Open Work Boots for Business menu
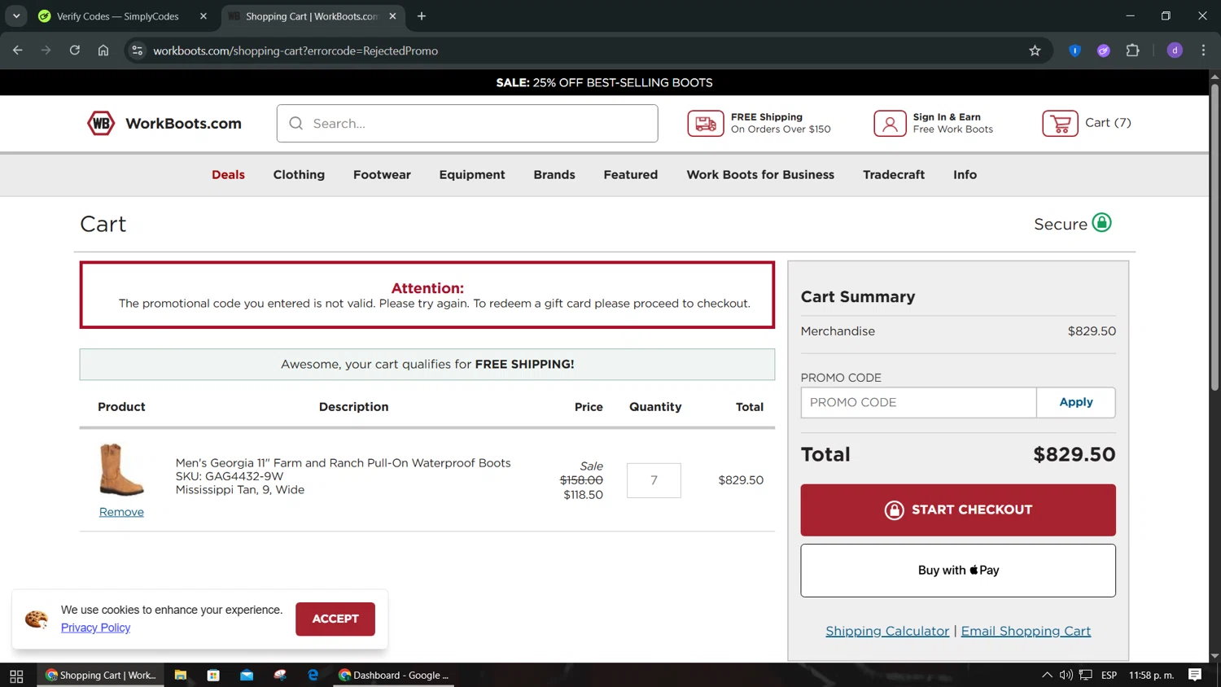 click(760, 174)
